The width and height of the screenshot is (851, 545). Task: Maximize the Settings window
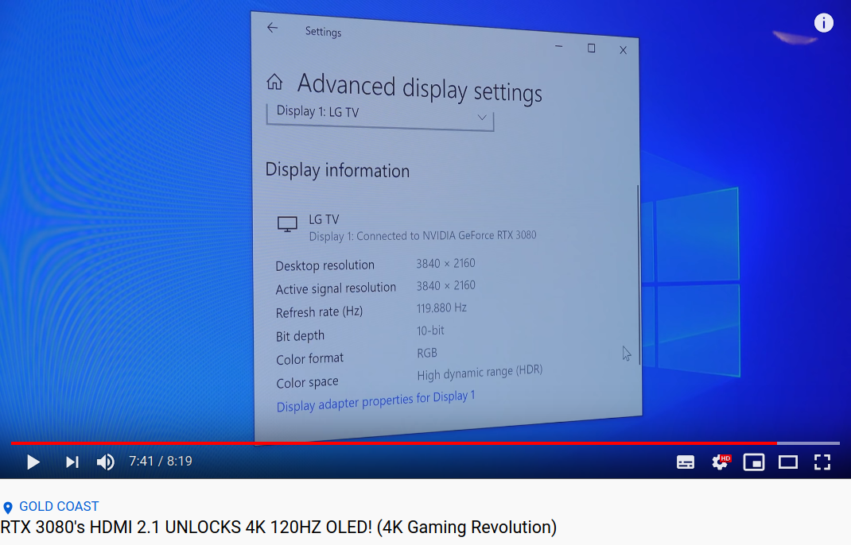(591, 48)
